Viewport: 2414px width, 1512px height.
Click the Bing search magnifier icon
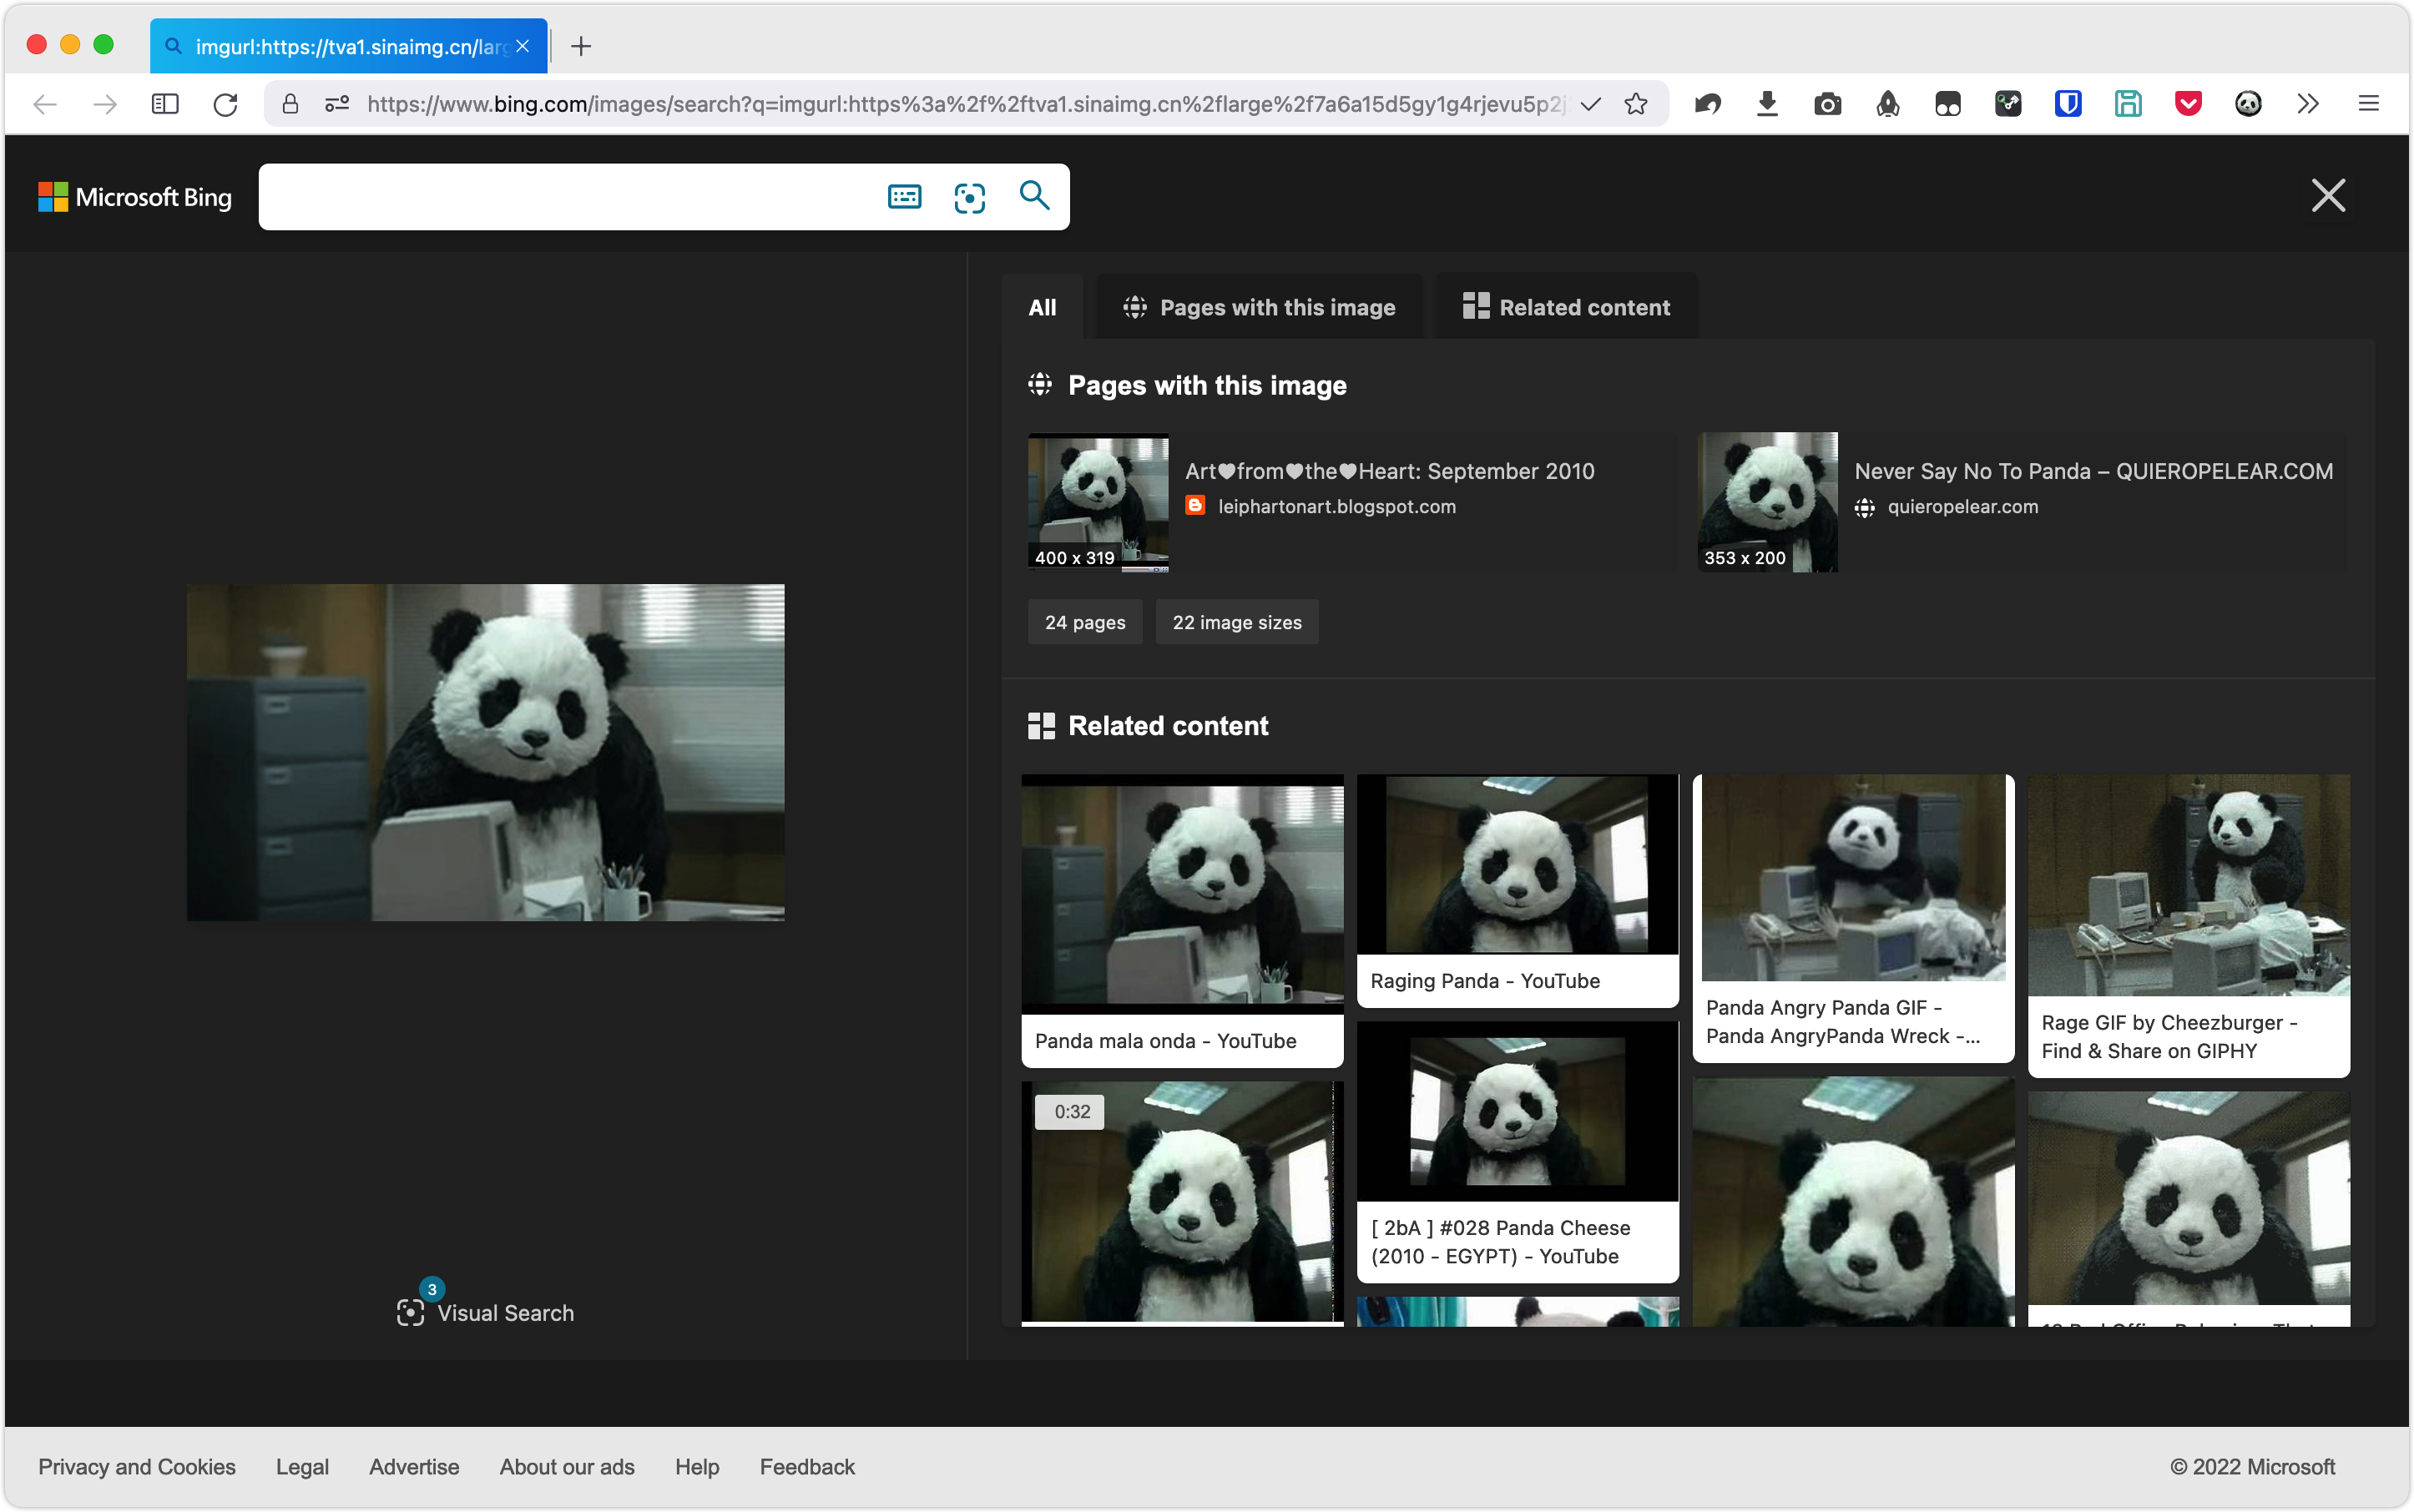click(1033, 196)
